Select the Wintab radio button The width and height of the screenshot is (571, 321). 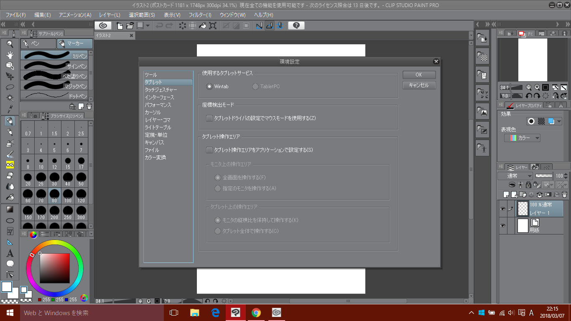[209, 87]
